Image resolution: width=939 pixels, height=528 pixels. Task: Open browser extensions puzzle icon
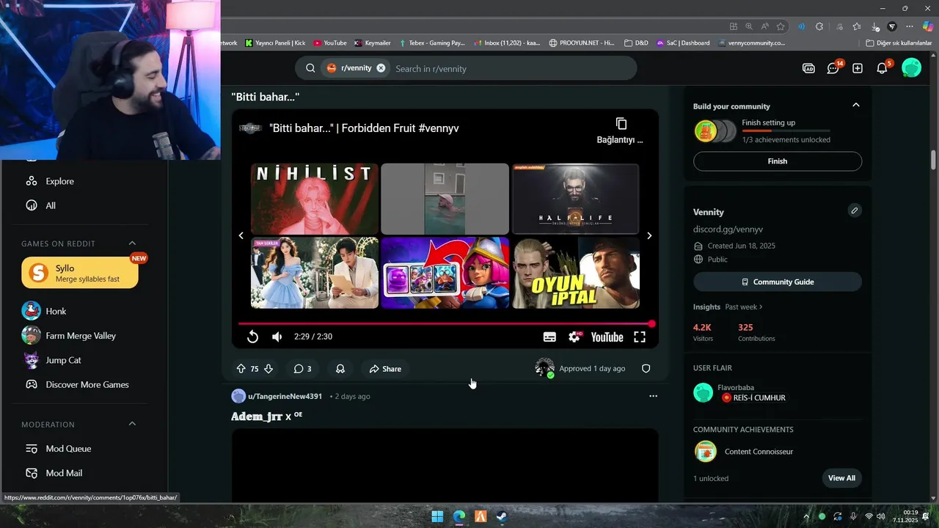[x=819, y=26]
